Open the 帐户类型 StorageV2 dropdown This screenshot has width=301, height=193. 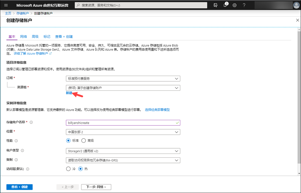(123, 151)
